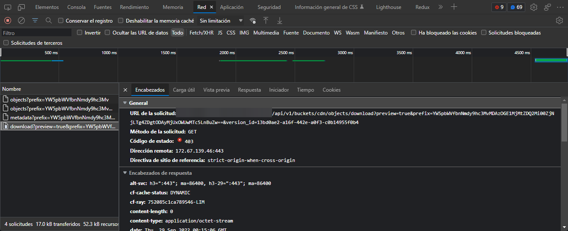Switch to the Lighthouse tab
Image resolution: width=568 pixels, height=231 pixels.
389,7
